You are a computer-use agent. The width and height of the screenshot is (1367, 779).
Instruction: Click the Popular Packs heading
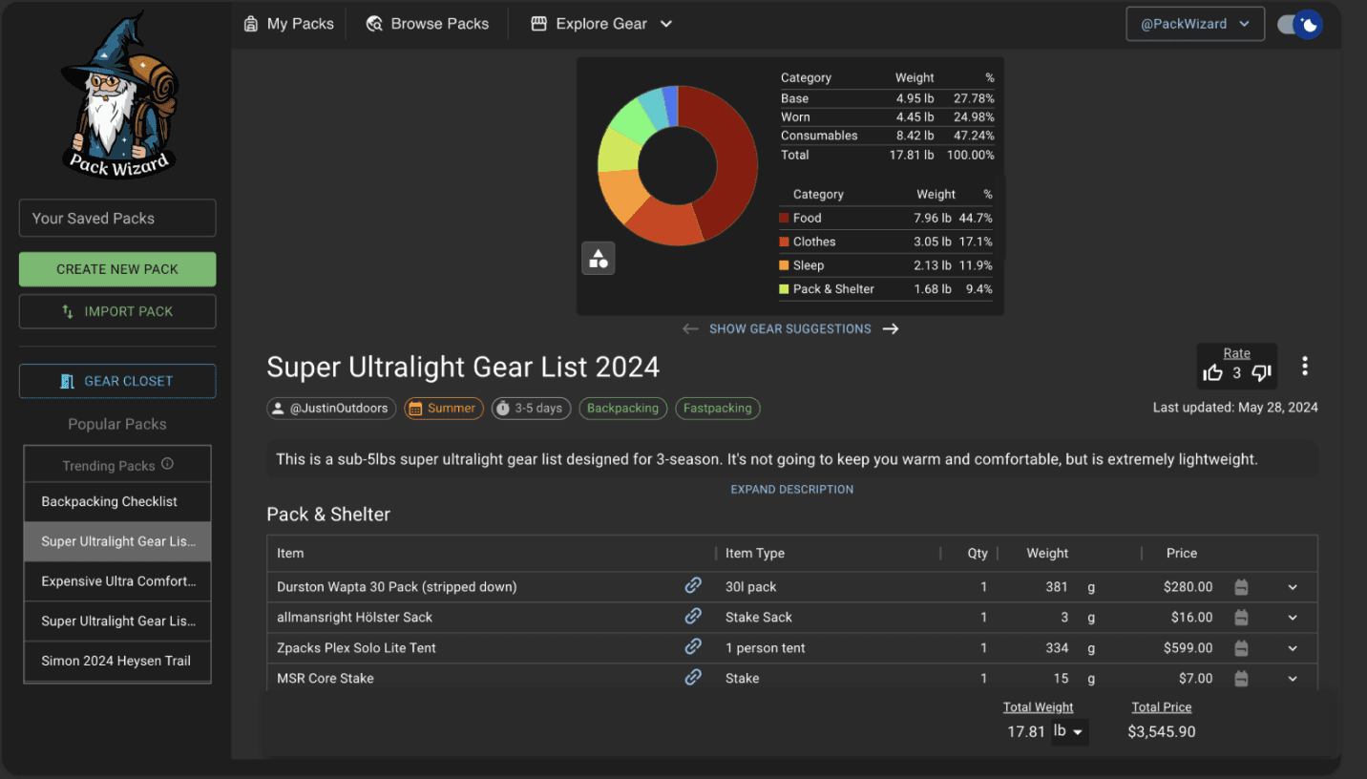pyautogui.click(x=117, y=424)
